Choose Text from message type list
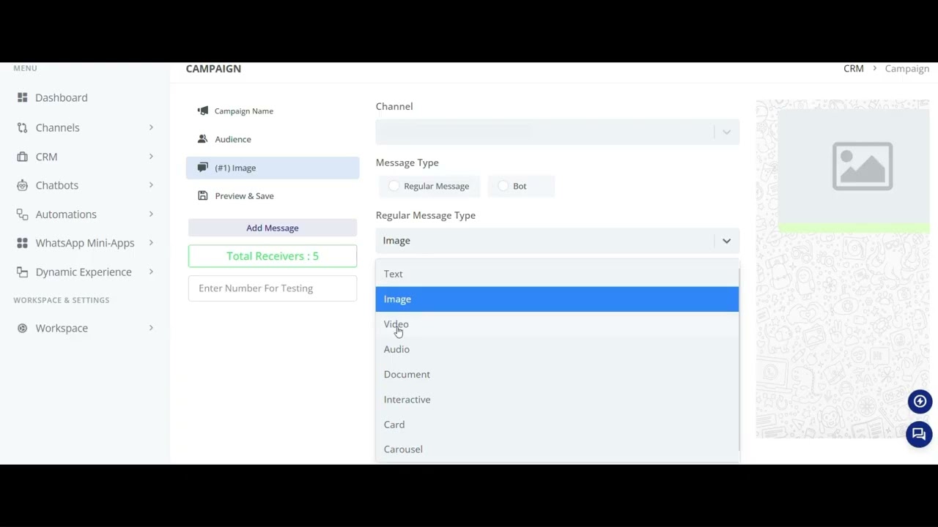This screenshot has height=527, width=938. [557, 274]
